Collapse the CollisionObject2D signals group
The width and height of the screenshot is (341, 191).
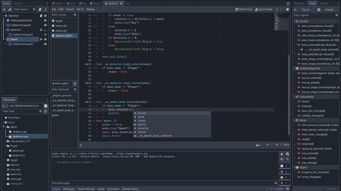click(x=295, y=68)
